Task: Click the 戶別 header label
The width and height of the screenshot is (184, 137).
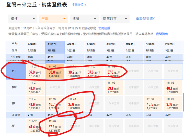Action: click(x=15, y=44)
